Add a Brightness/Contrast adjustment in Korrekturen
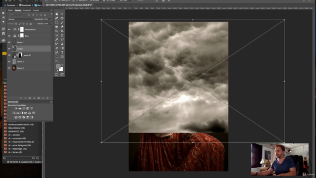 (16, 109)
